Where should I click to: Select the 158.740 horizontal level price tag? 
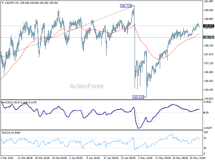point(209,37)
